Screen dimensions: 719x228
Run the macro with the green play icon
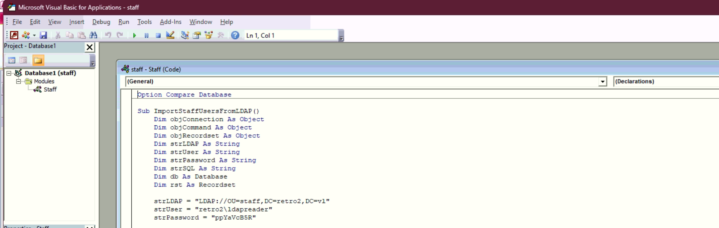pos(134,35)
